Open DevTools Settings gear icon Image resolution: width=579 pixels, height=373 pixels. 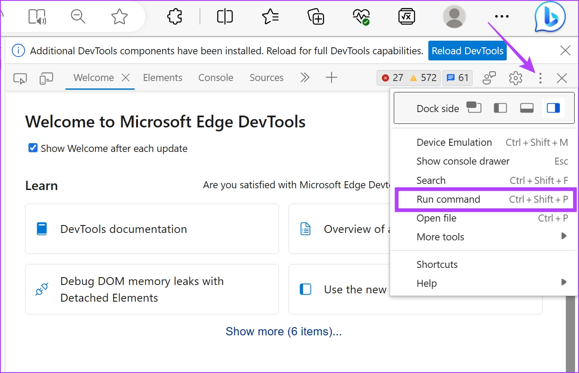pos(515,78)
